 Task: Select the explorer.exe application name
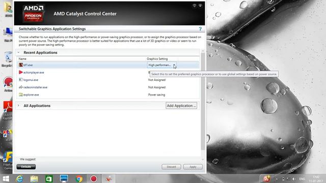(31, 95)
